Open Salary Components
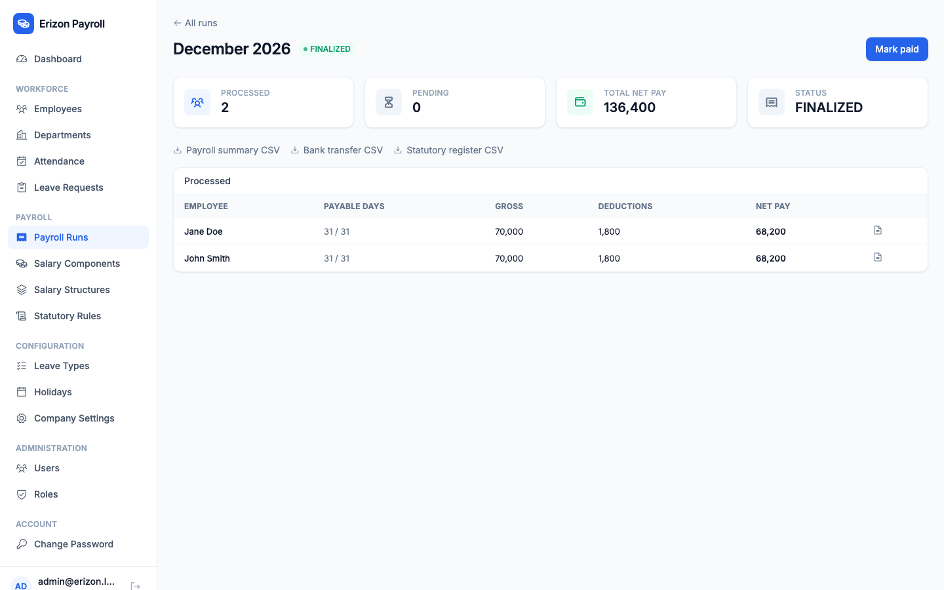Viewport: 944px width, 590px height. [79, 264]
